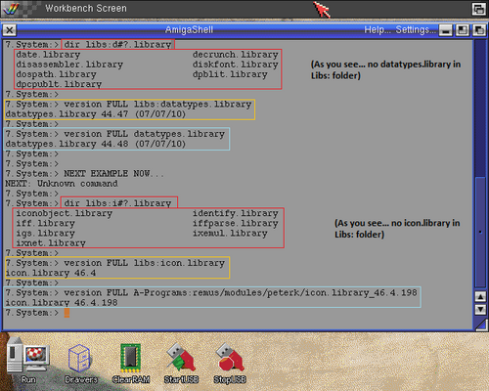Click the scroll up arrow in AmigaShell
Viewport: 489px width, 391px height.
pos(480,297)
